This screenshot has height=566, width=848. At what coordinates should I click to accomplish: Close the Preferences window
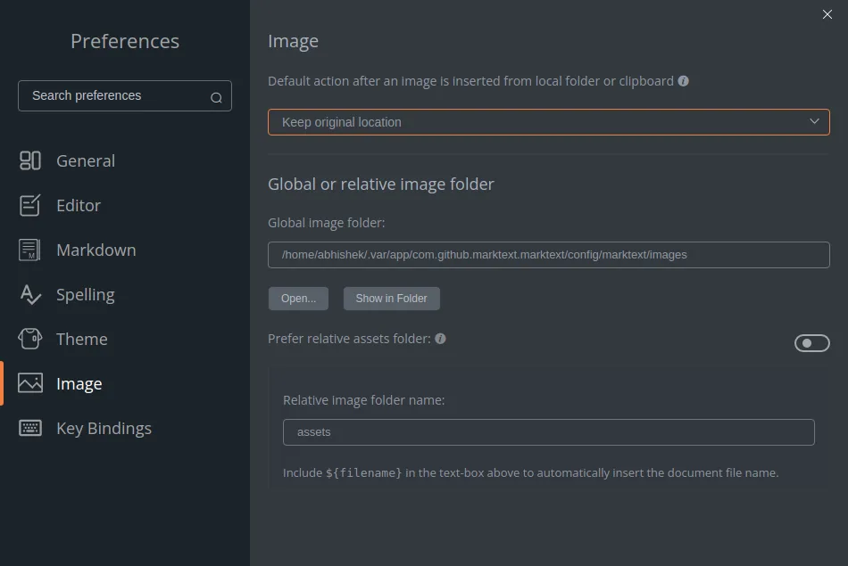click(x=827, y=14)
